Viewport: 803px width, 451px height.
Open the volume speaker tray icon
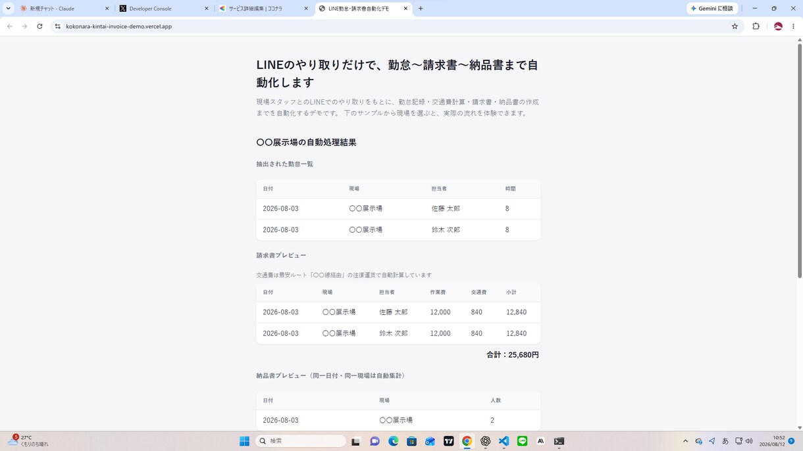point(749,441)
